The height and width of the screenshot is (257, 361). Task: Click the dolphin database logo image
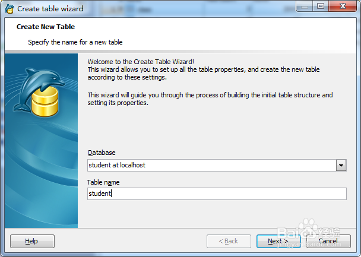pyautogui.click(x=39, y=92)
